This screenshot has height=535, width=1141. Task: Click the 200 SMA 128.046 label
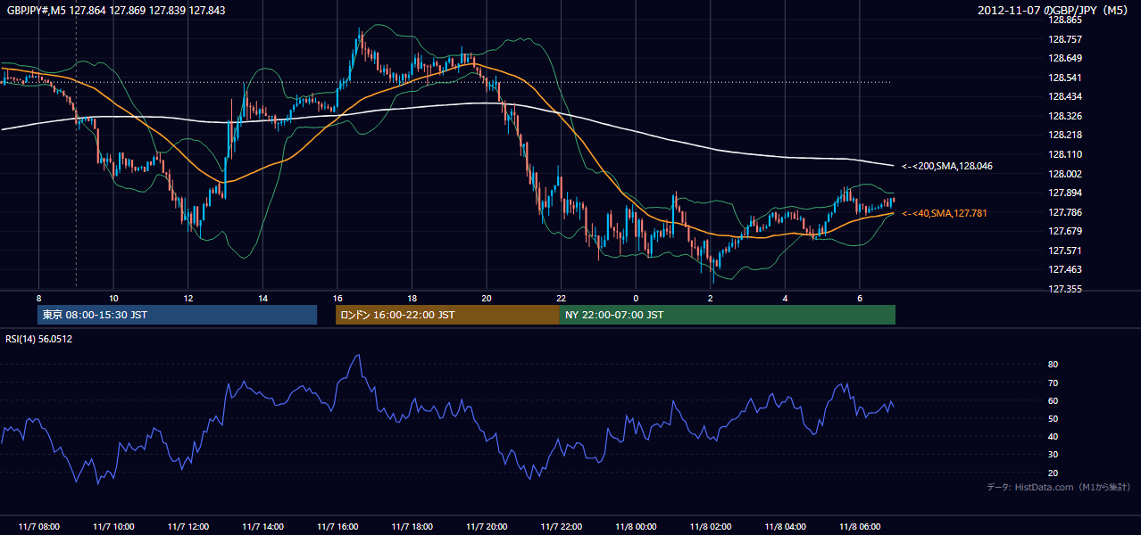coord(947,166)
